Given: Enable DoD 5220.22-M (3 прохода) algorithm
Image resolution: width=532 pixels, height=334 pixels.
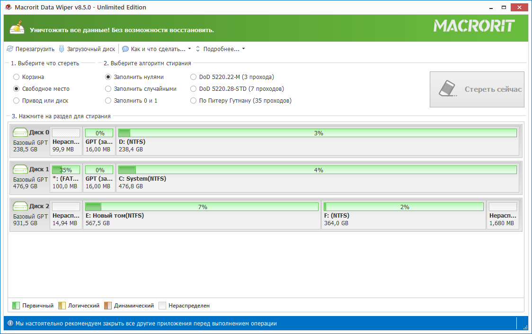Looking at the screenshot, I should click(193, 77).
